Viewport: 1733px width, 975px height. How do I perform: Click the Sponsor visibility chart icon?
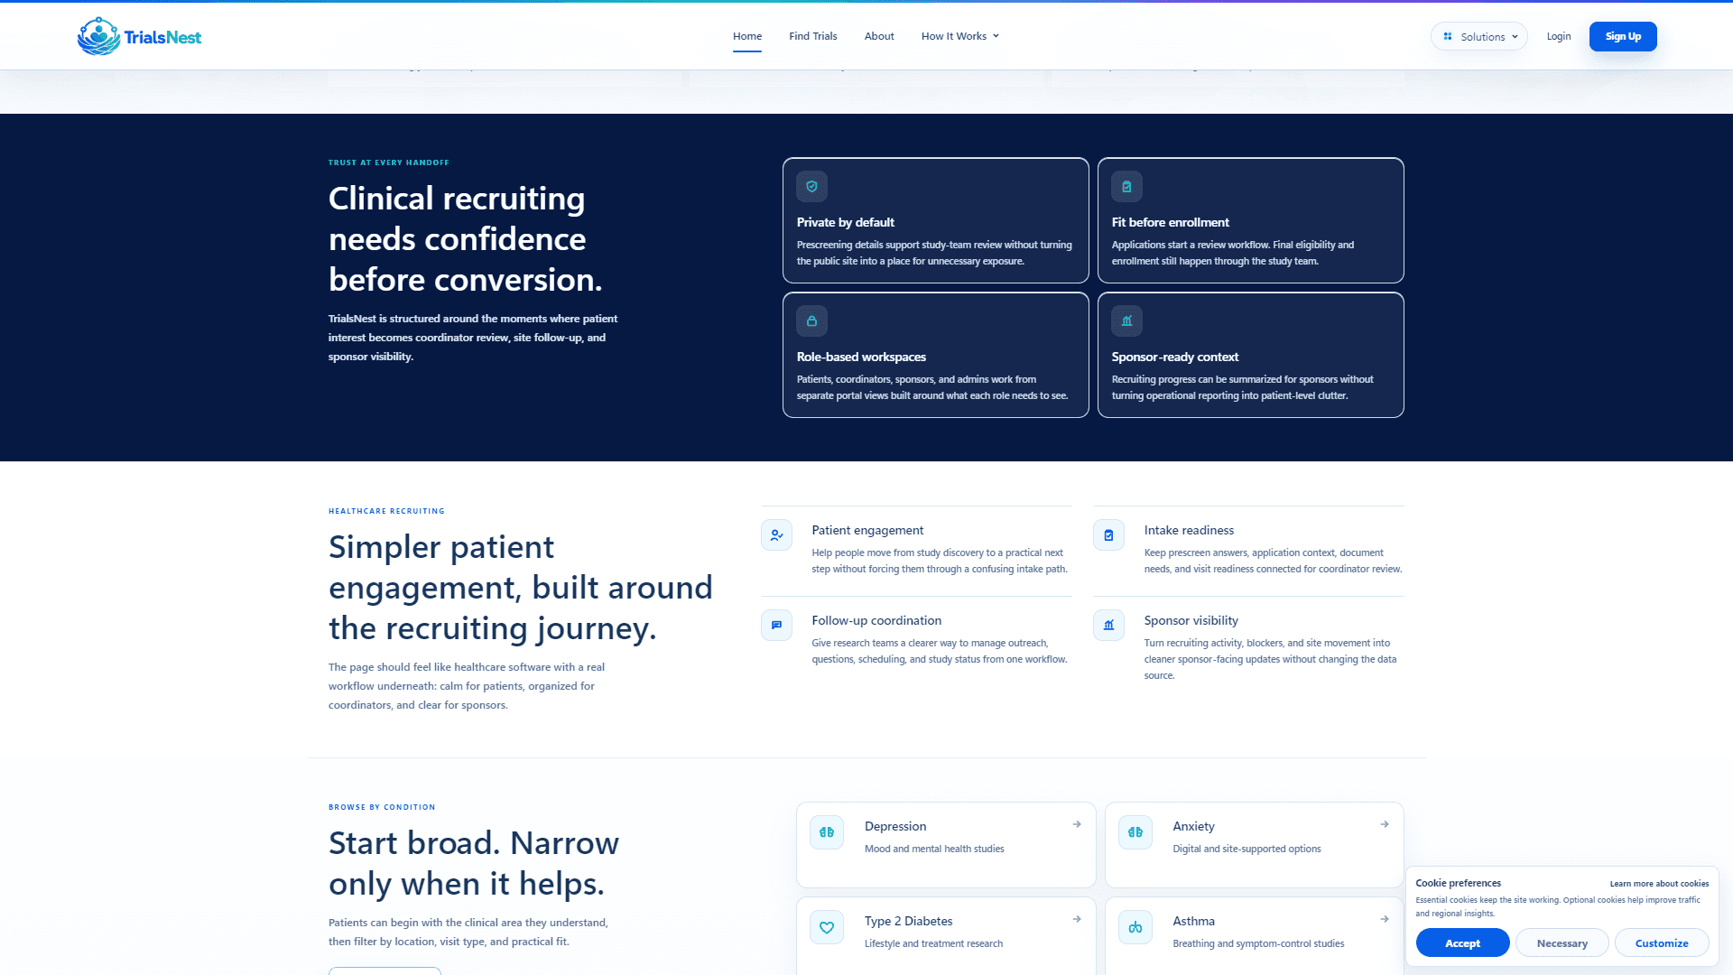[x=1108, y=626]
